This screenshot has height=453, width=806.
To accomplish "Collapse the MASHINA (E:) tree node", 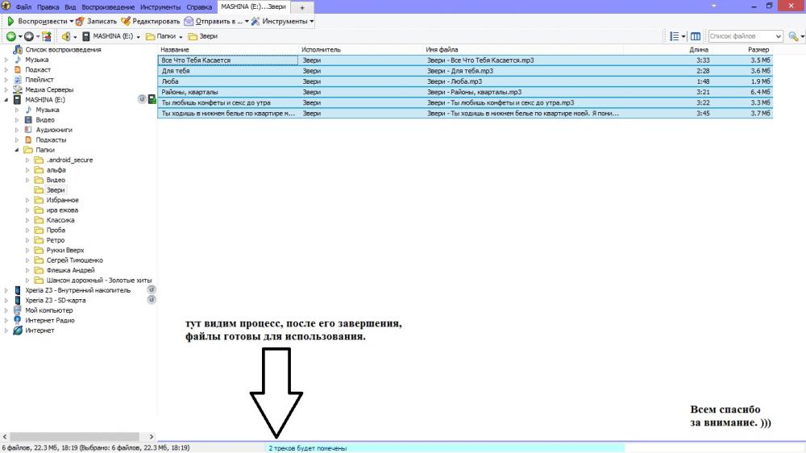I will pos(6,100).
